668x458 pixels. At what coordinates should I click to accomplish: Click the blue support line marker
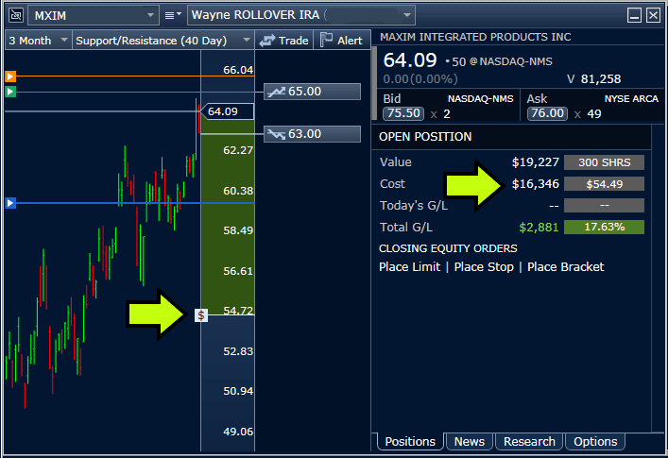(10, 202)
